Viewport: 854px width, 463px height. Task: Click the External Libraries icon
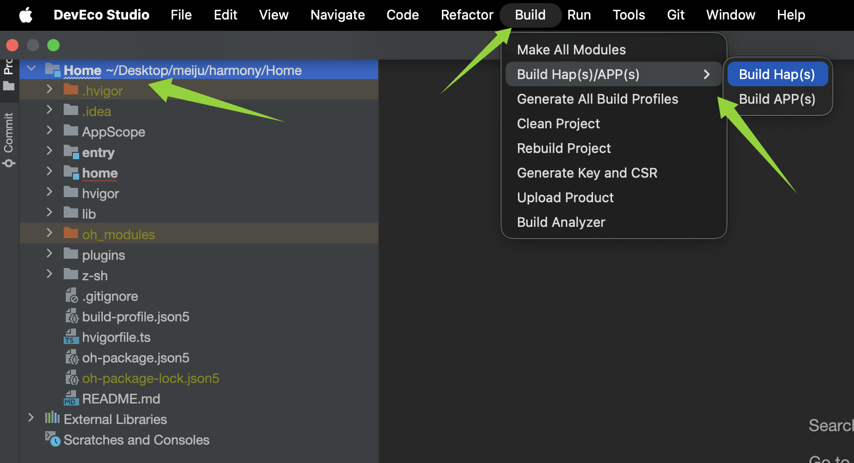pos(52,418)
